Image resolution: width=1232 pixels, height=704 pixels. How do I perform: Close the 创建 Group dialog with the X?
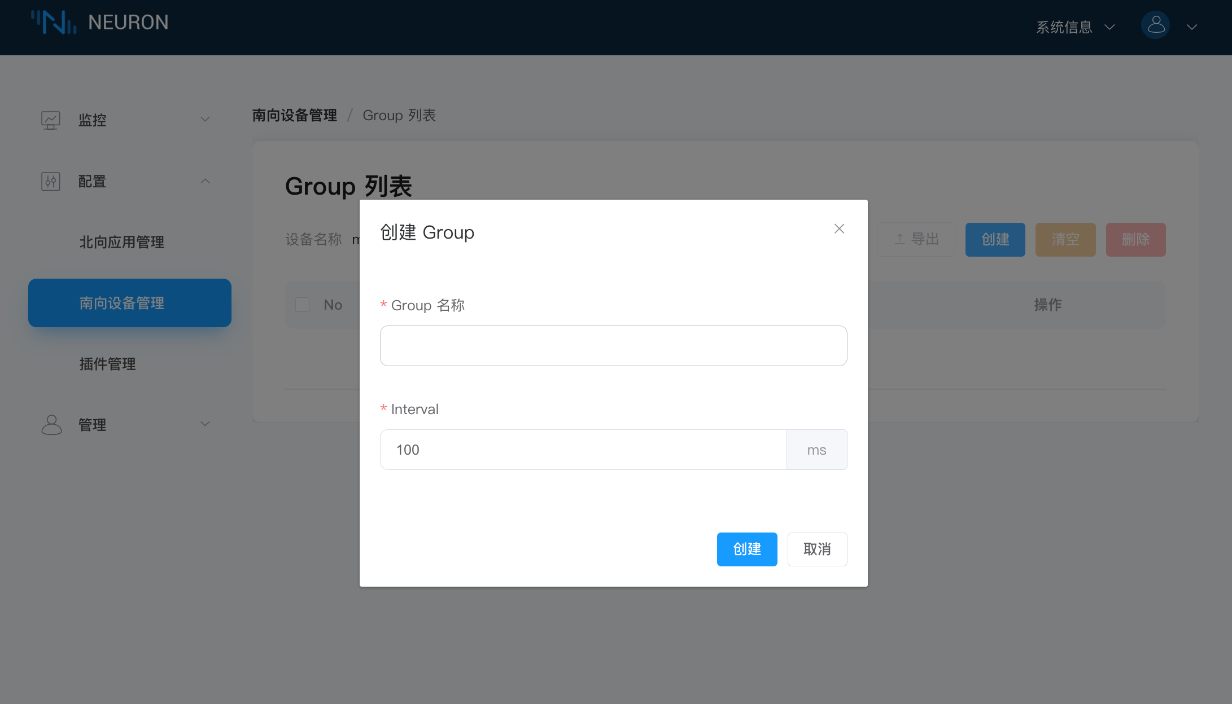pyautogui.click(x=839, y=229)
